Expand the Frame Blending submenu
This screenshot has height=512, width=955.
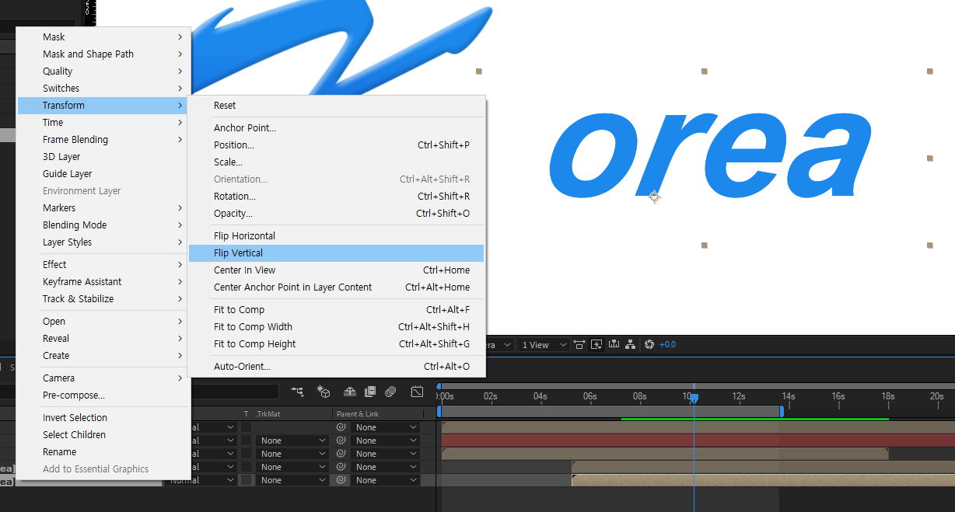tap(103, 139)
